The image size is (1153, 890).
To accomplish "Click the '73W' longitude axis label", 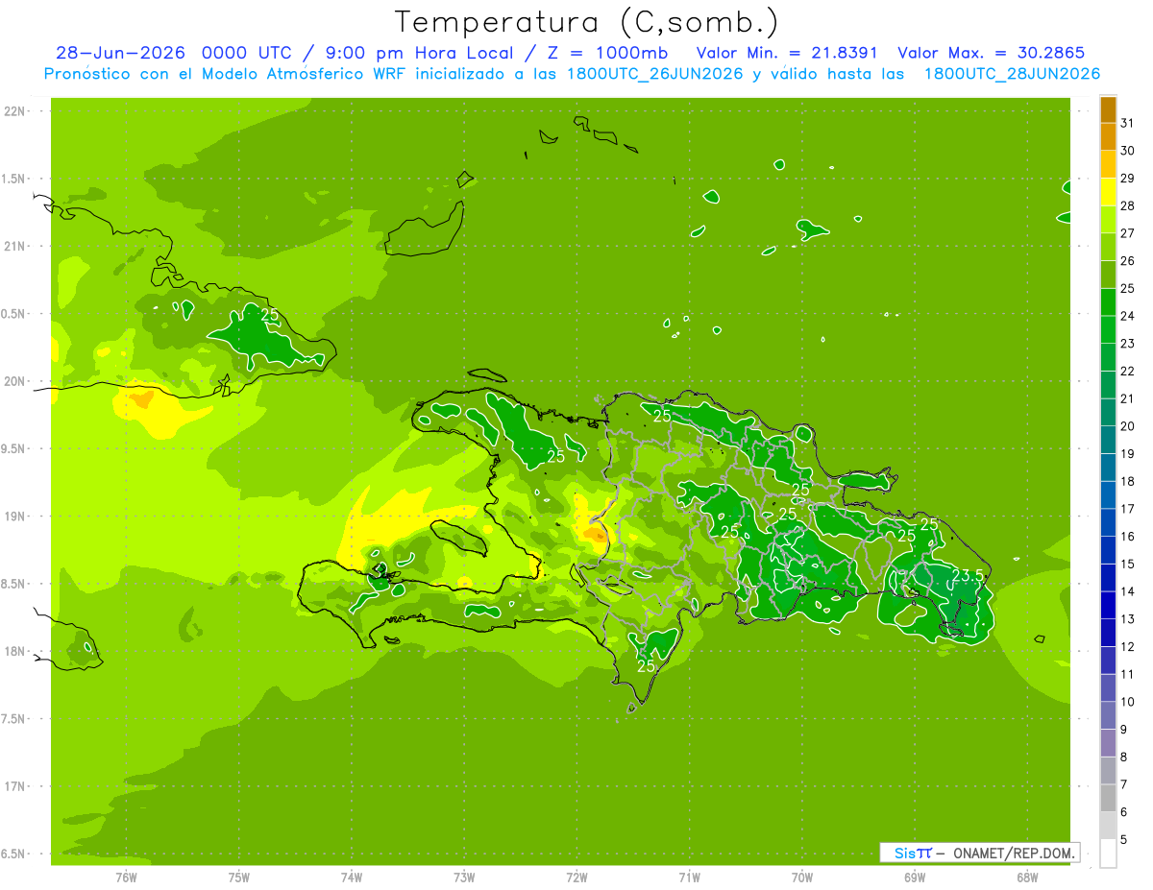I will pos(464,877).
